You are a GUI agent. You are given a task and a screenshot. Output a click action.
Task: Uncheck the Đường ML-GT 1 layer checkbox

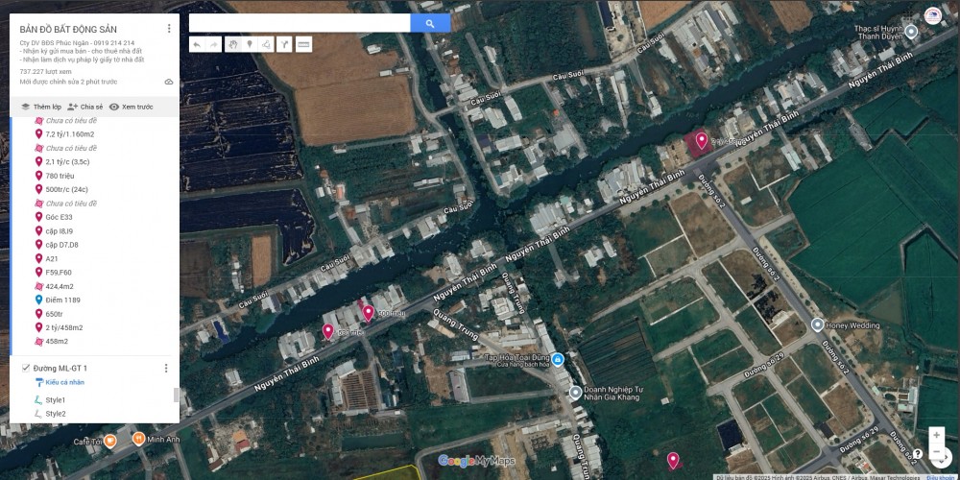coord(25,368)
